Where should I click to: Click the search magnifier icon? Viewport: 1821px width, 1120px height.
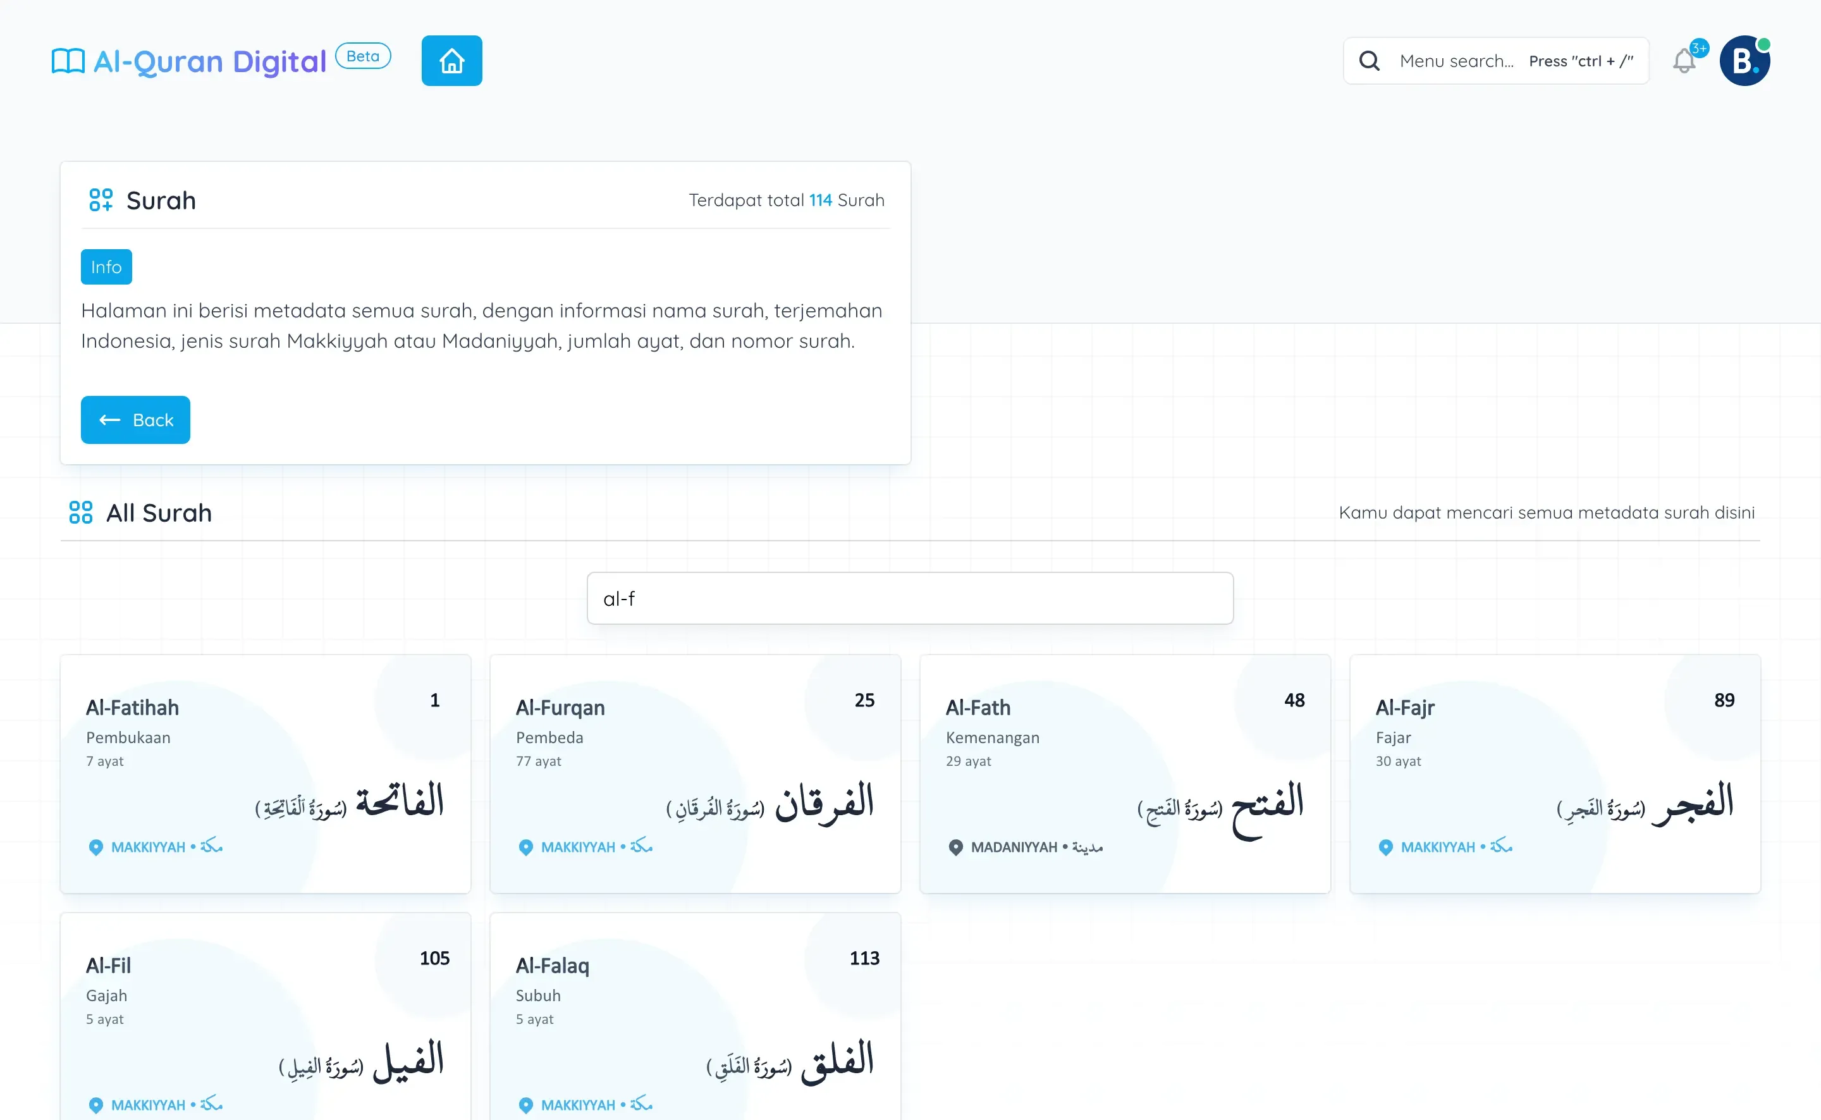[x=1370, y=61]
